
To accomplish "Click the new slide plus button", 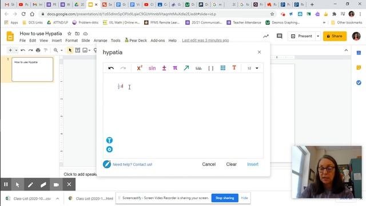I will tap(10, 50).
